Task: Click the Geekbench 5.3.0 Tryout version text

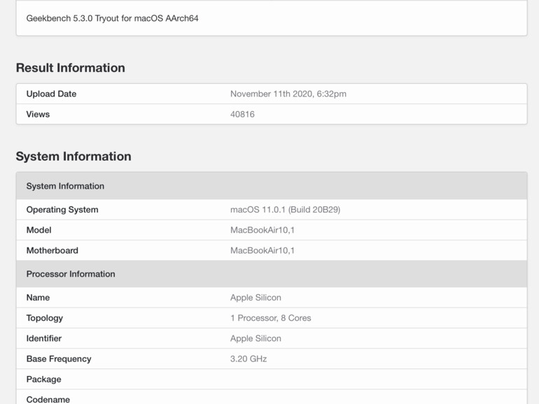Action: tap(112, 18)
